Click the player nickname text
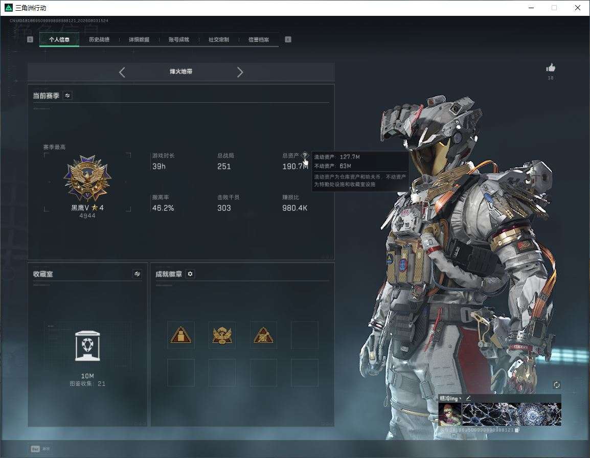Image resolution: width=590 pixels, height=458 pixels. tap(449, 398)
